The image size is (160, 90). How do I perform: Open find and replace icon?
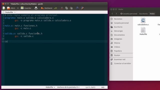click(x=82, y=8)
